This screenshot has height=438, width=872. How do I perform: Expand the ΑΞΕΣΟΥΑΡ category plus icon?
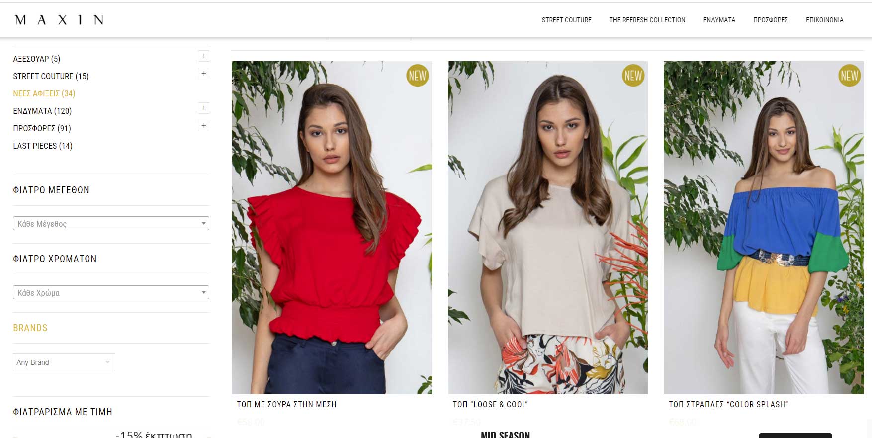pos(203,56)
